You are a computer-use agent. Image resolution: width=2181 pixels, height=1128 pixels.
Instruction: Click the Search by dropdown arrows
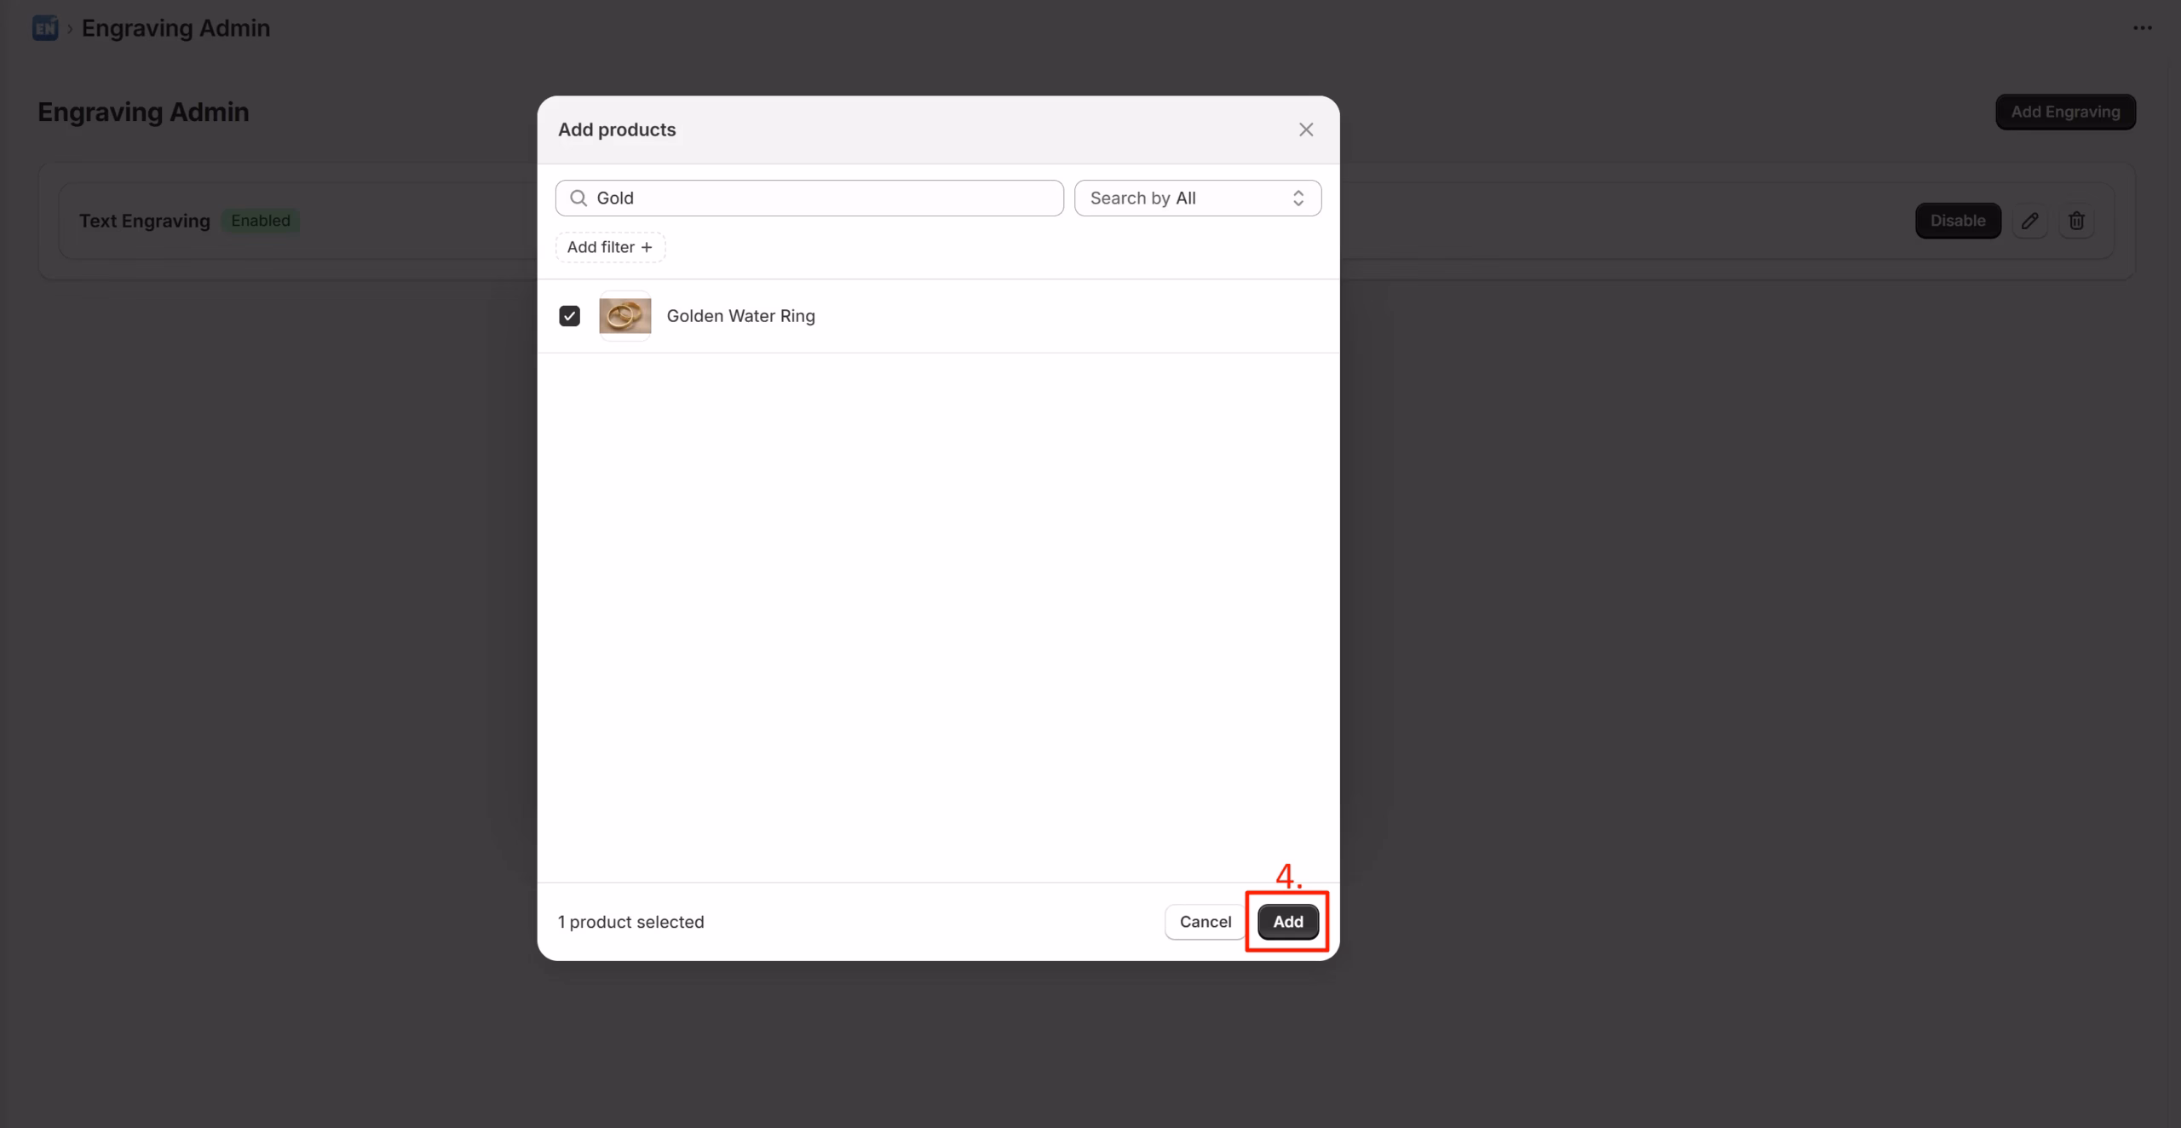coord(1298,198)
